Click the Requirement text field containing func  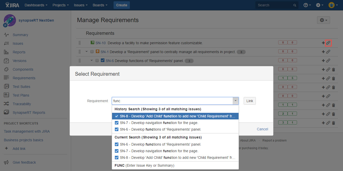point(172,101)
